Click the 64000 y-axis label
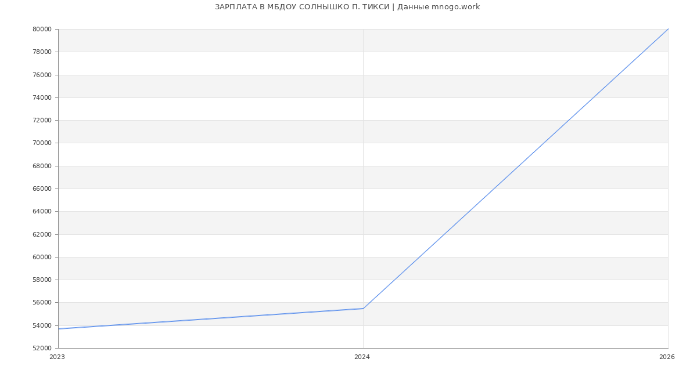Image resolution: width=697 pixels, height=377 pixels. [42, 212]
